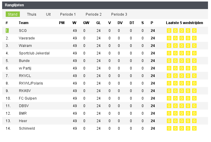
Task: Select the green Stand tab
Action: (13, 14)
